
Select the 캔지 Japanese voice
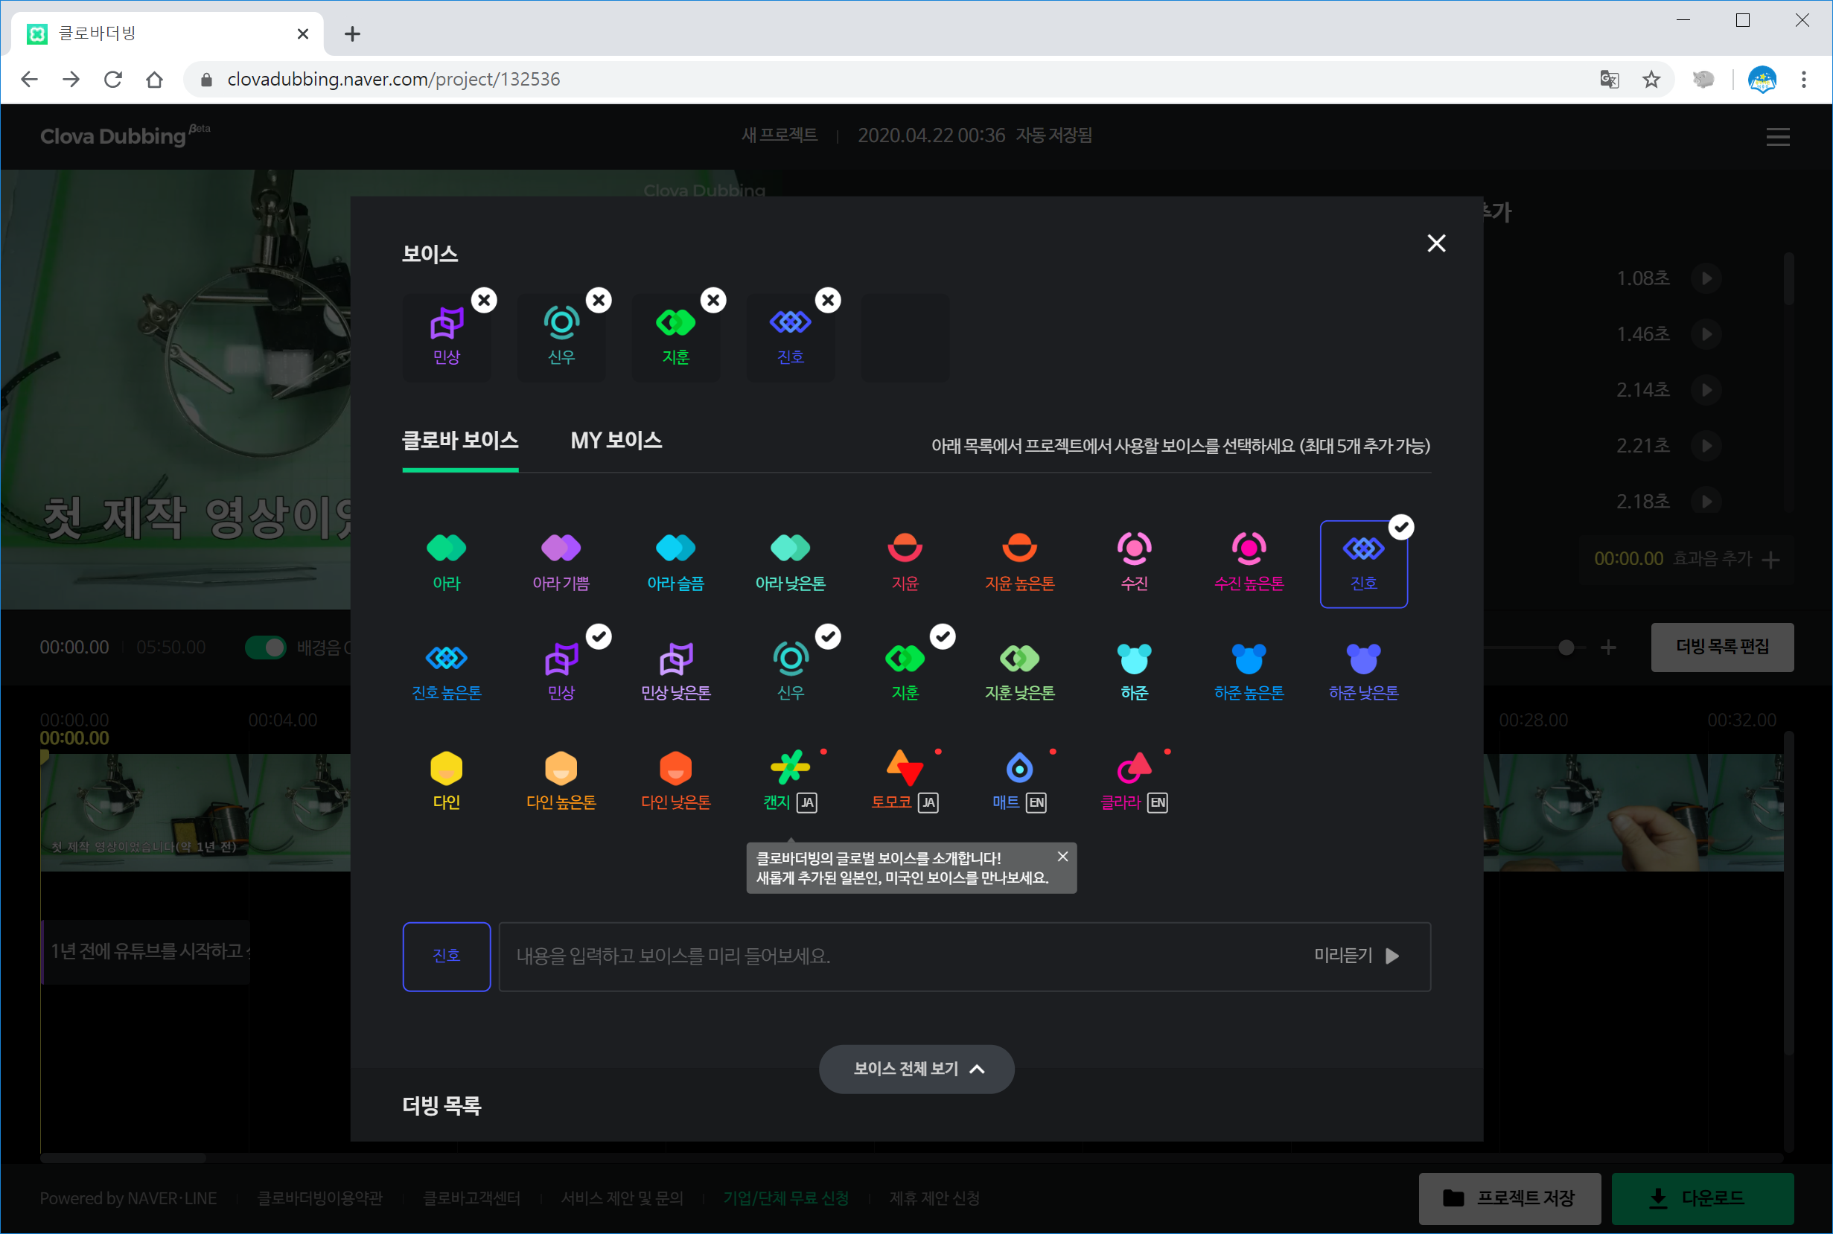click(789, 769)
